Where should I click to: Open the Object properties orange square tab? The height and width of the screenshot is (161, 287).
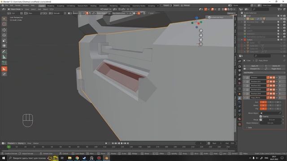(x=239, y=94)
